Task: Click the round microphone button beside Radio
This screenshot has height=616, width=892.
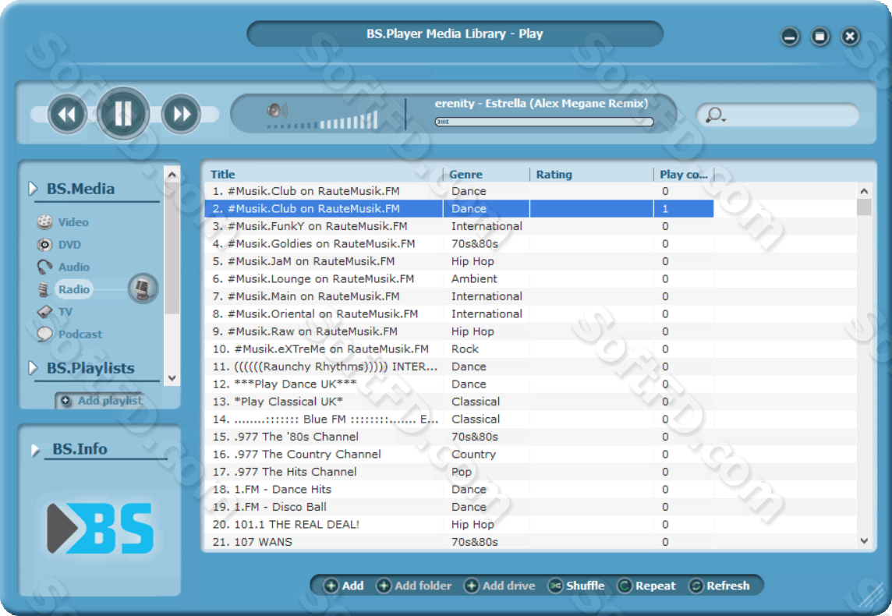Action: point(142,289)
